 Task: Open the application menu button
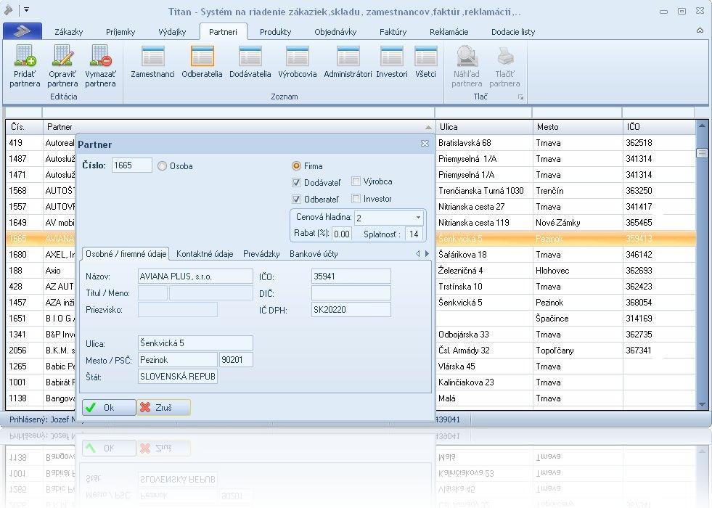(22, 31)
